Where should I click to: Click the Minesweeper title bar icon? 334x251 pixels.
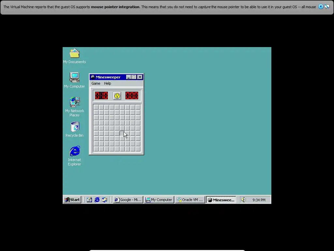click(93, 77)
